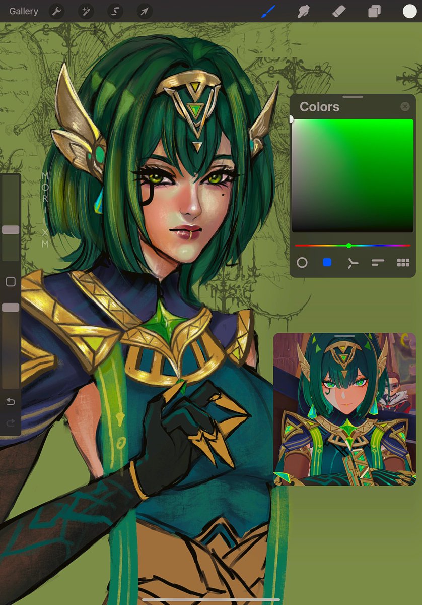The image size is (422, 605).
Task: Switch to the Harmony color tab
Action: 353,263
